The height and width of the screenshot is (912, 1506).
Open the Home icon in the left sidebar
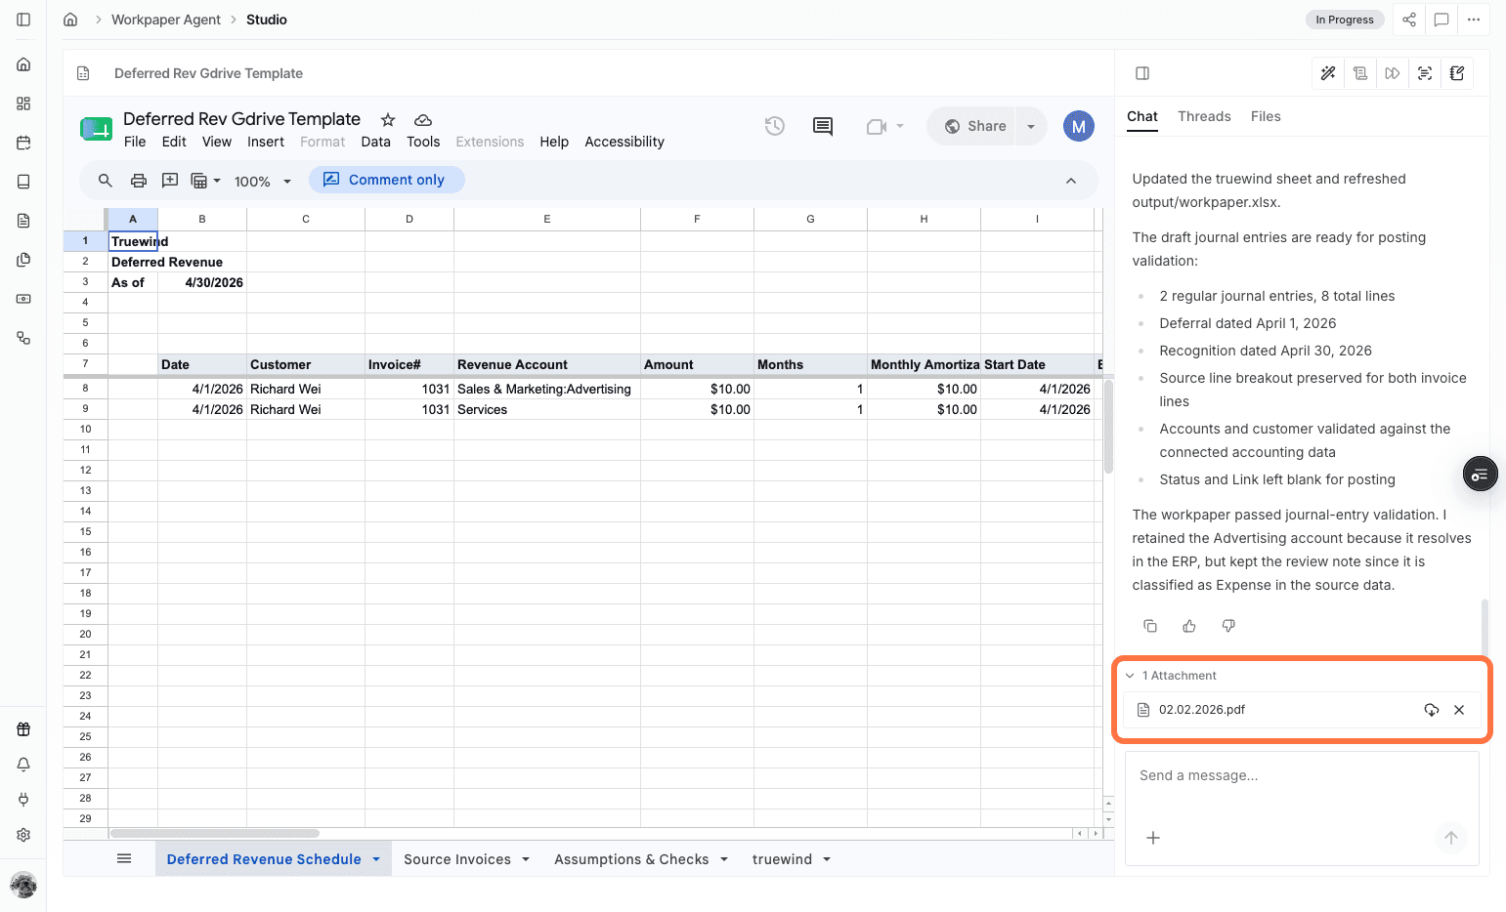click(23, 64)
